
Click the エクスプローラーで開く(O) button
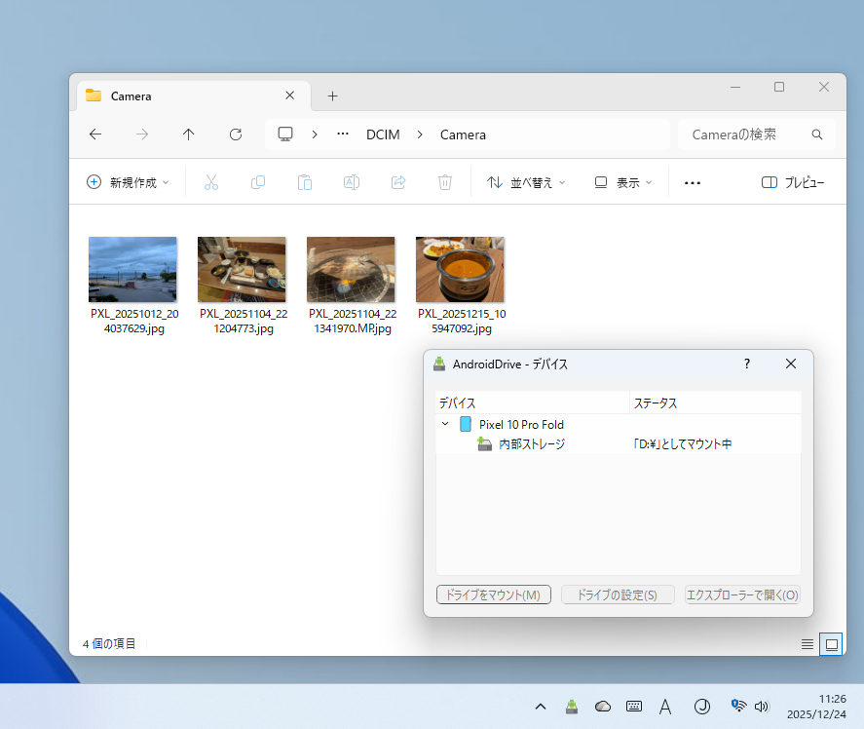pyautogui.click(x=742, y=595)
